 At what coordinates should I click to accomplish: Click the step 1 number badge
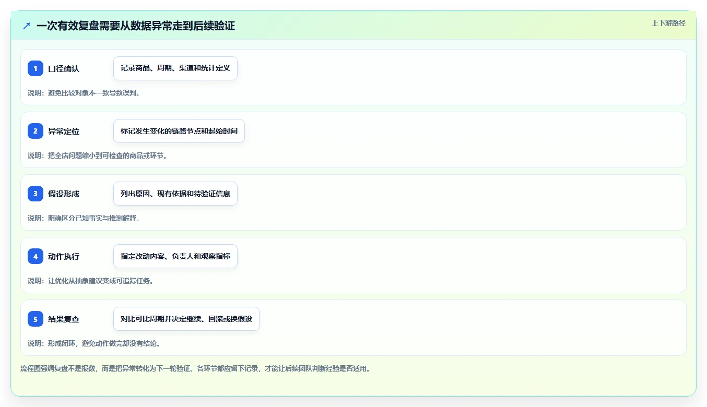[x=36, y=68]
